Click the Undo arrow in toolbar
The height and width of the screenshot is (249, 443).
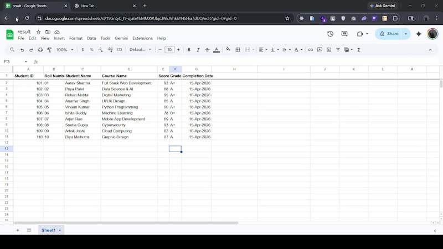point(22,50)
